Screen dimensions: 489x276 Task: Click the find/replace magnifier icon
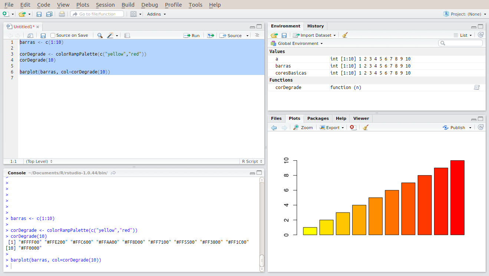coord(100,36)
